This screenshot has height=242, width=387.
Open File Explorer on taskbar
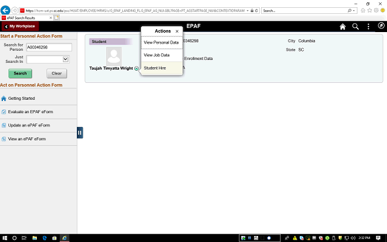coord(34,238)
